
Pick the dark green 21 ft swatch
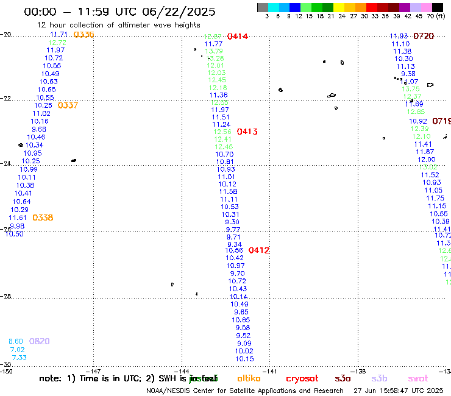pos(328,7)
